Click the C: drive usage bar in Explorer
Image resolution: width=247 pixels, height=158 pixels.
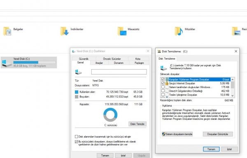[x=35, y=62]
